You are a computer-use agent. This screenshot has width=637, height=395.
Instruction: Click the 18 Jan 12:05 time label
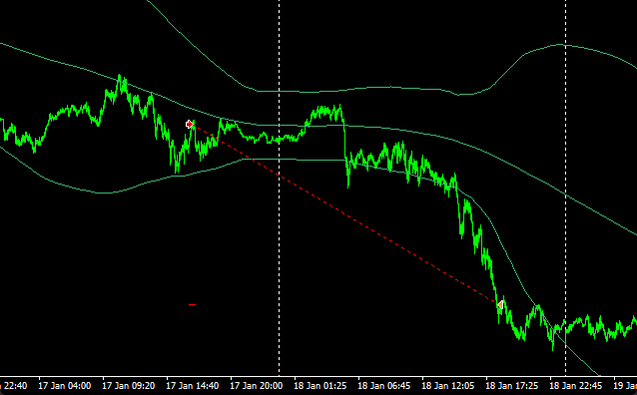(x=447, y=386)
